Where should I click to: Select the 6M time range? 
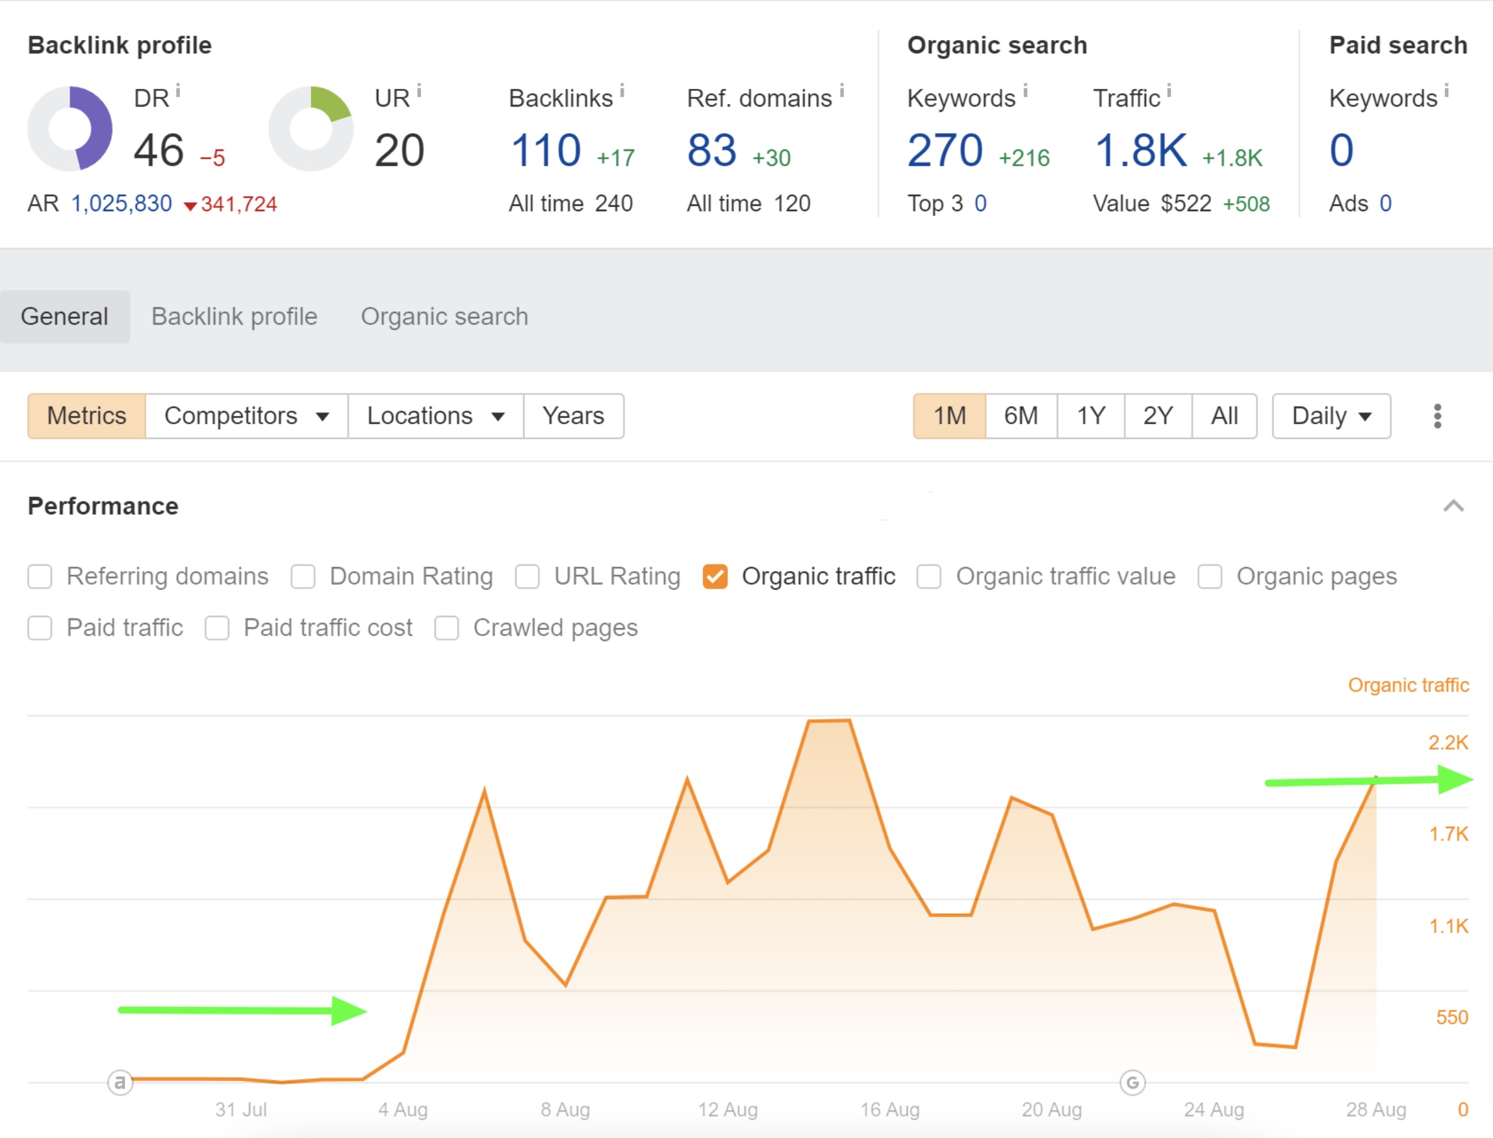[x=1021, y=416]
